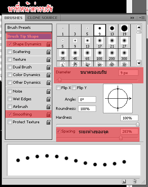Click the Diameter slider handle
Screen dimensions: 148x187
coord(60,80)
